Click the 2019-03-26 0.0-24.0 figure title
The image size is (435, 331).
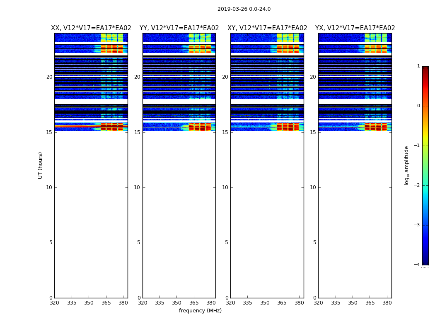(244, 9)
